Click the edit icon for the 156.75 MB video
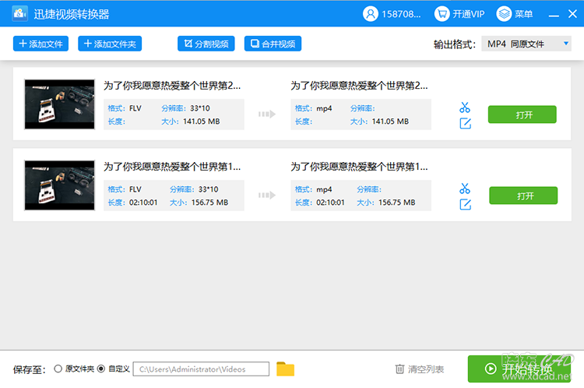584x388 pixels. (465, 204)
